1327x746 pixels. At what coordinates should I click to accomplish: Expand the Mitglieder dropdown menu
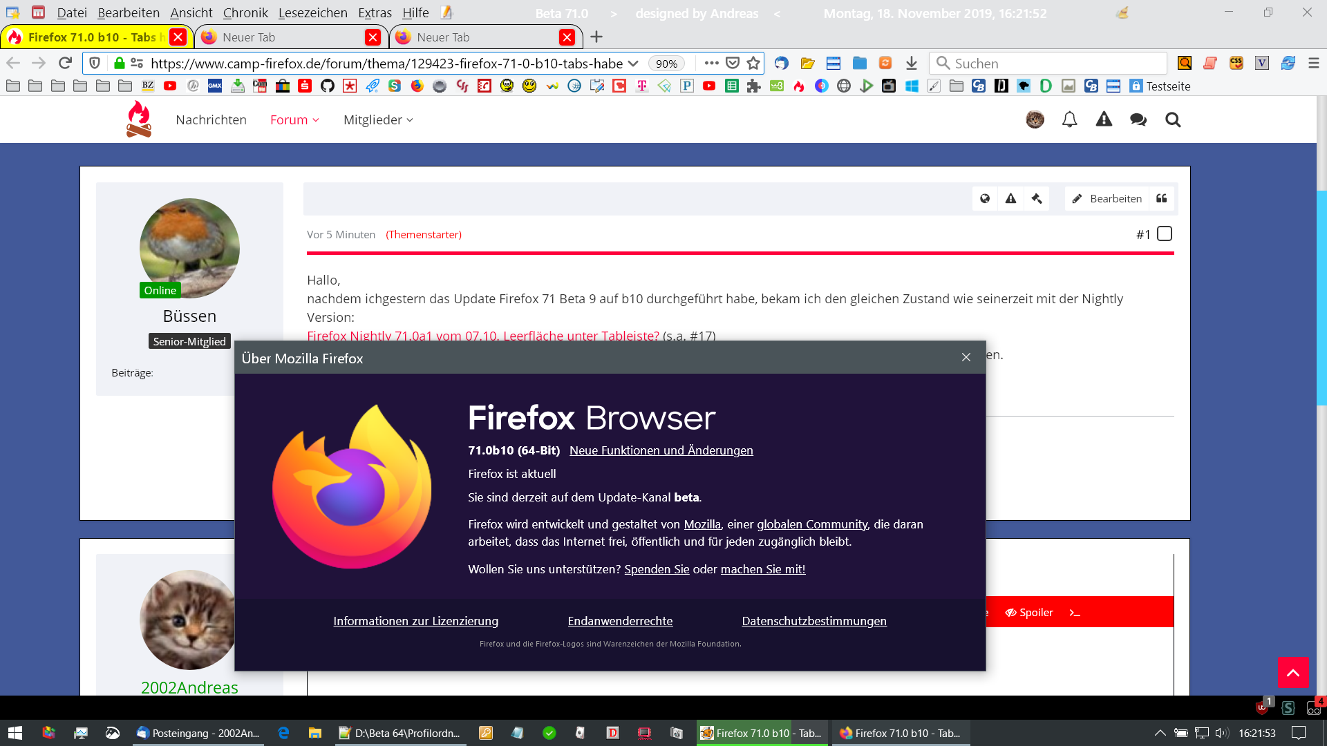coord(378,119)
